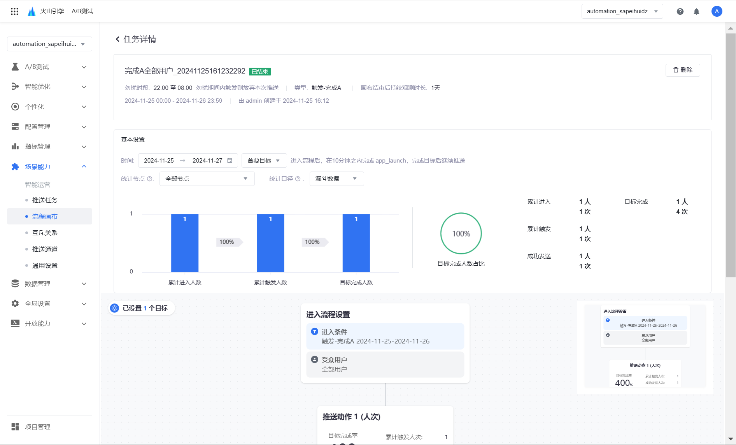Click the 删除 delete button

pos(683,70)
